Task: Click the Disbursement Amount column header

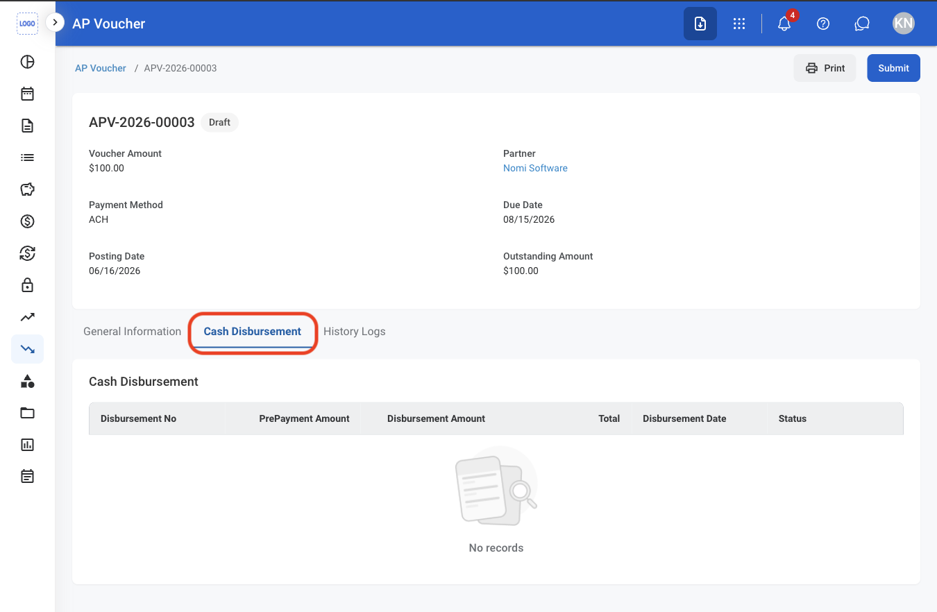Action: pyautogui.click(x=436, y=418)
